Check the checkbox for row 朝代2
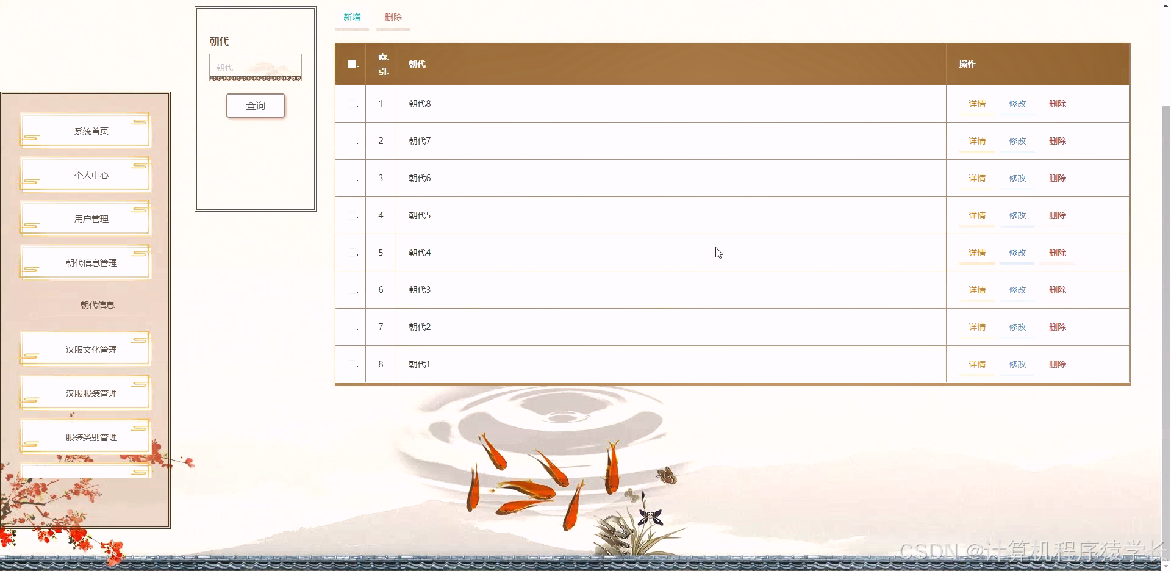1171x571 pixels. [352, 328]
